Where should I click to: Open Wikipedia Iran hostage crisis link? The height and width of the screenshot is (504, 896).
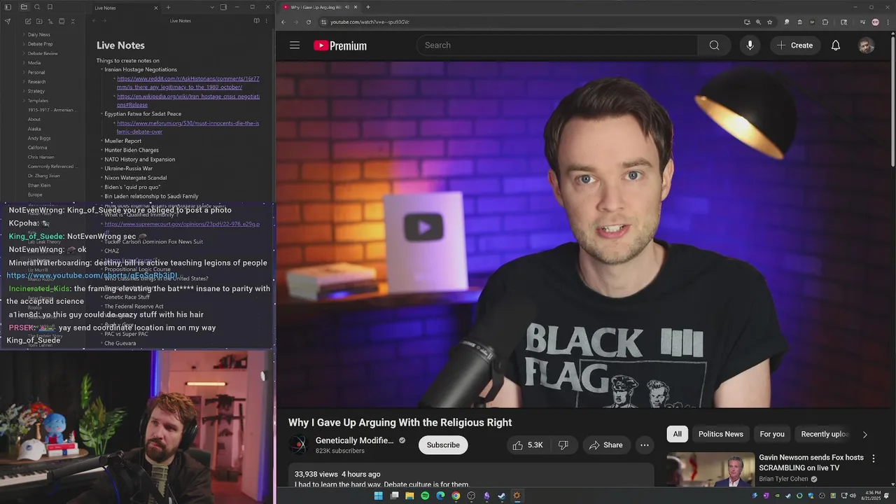click(x=188, y=100)
